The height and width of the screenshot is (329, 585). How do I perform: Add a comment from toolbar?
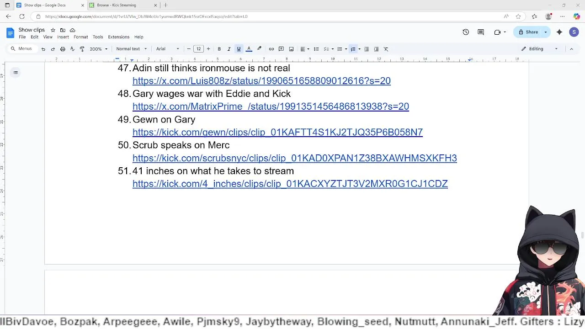click(281, 49)
